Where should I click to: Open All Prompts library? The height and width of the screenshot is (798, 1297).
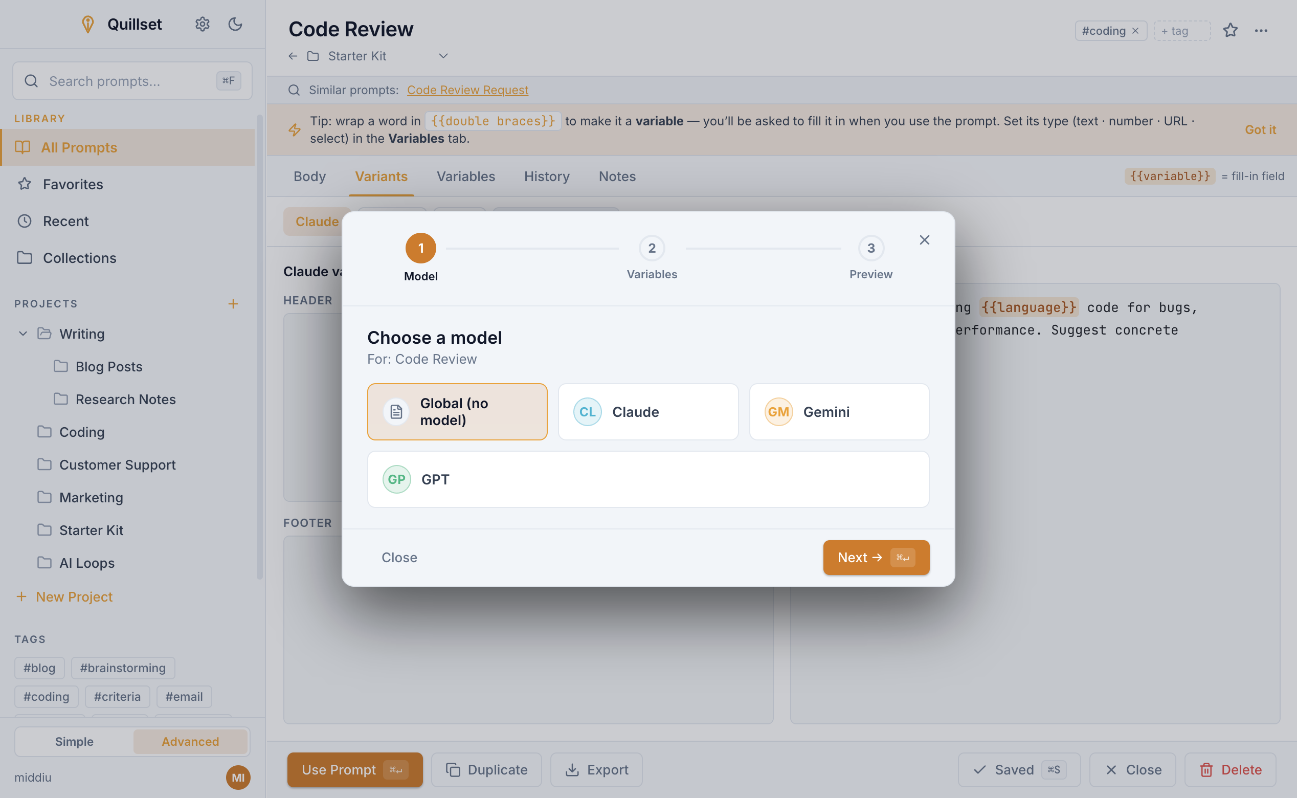[127, 147]
